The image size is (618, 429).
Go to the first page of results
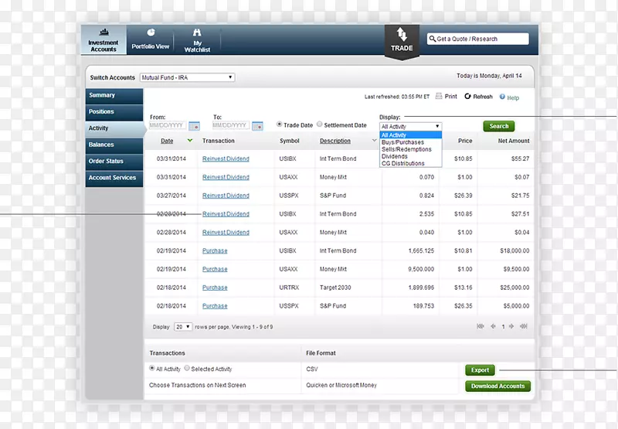(480, 327)
